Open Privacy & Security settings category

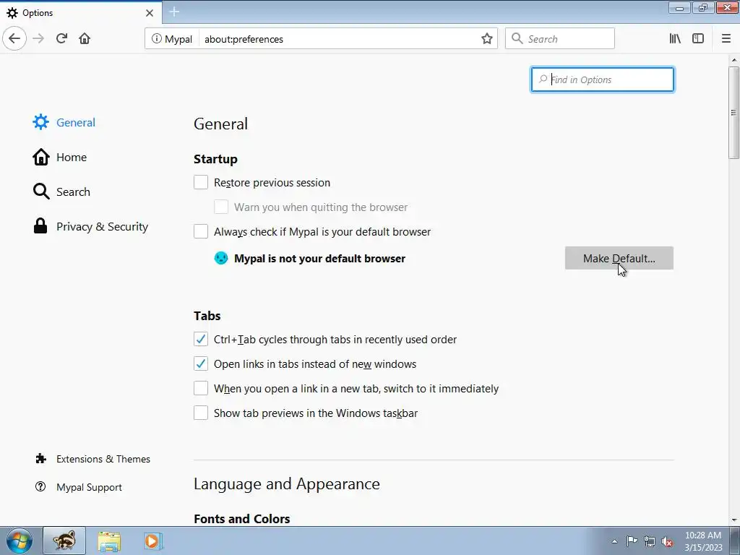pyautogui.click(x=90, y=226)
